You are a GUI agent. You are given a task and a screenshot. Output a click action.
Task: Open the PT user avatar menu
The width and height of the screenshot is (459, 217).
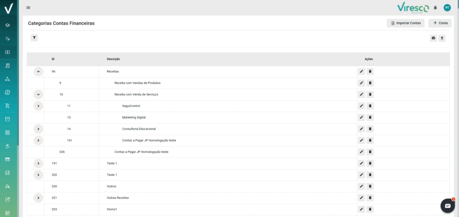click(447, 8)
